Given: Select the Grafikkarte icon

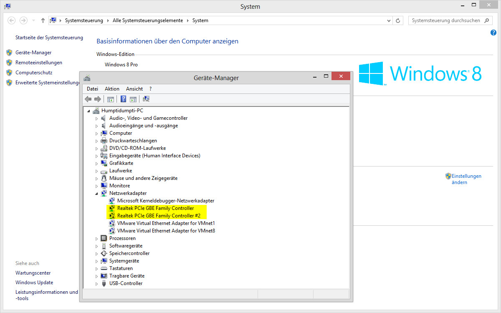Looking at the screenshot, I should coord(104,163).
